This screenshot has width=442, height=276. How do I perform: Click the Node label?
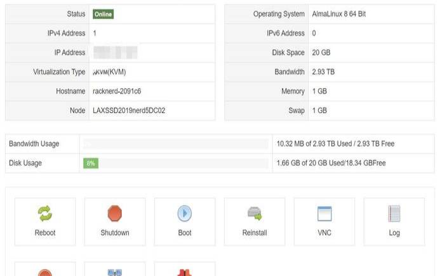coord(77,110)
